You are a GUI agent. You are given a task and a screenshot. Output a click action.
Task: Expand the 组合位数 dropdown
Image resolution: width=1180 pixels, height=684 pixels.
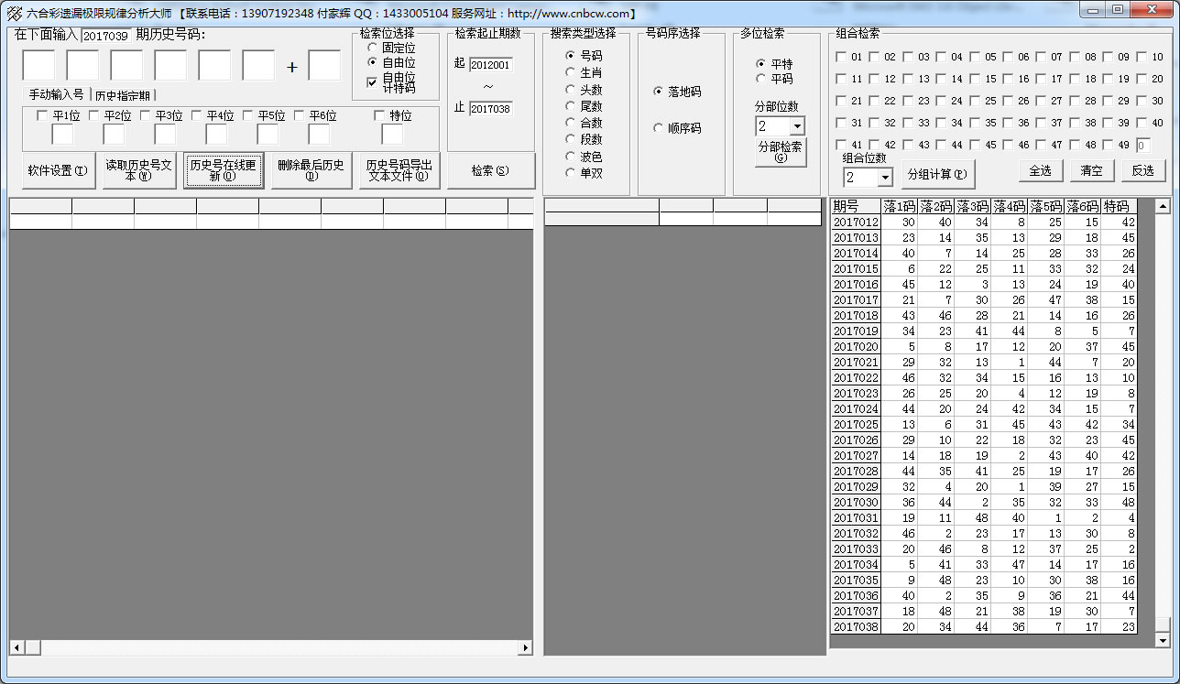pos(884,177)
